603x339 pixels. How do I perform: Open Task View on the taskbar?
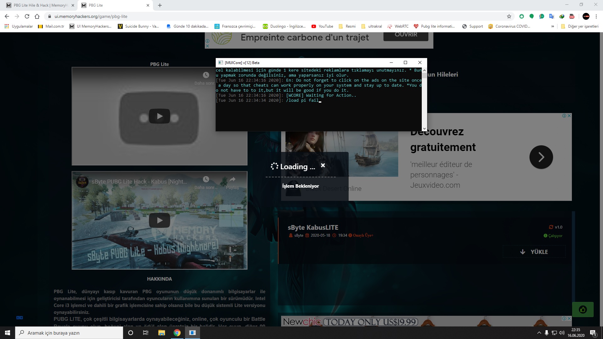(x=146, y=333)
